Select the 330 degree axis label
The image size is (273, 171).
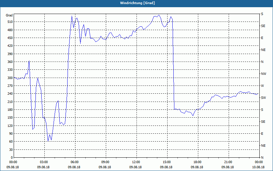point(10,70)
